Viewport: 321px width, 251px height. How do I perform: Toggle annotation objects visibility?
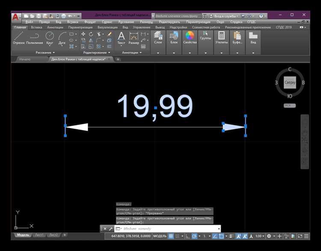[x=238, y=236]
